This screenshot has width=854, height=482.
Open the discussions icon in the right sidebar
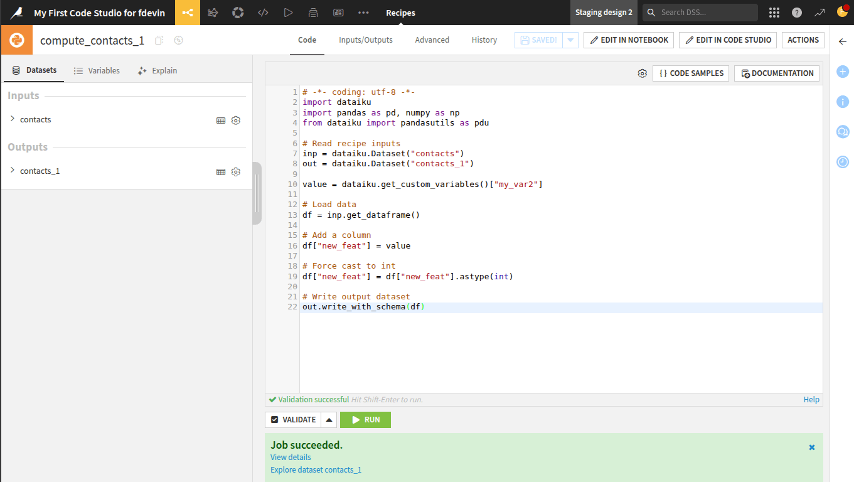842,132
